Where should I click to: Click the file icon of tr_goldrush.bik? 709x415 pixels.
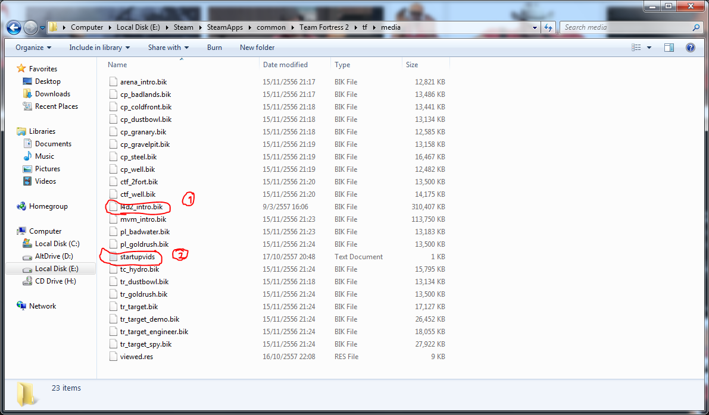pos(113,294)
